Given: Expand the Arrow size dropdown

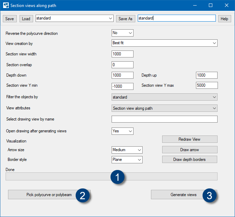Looking at the screenshot, I should [127, 150].
